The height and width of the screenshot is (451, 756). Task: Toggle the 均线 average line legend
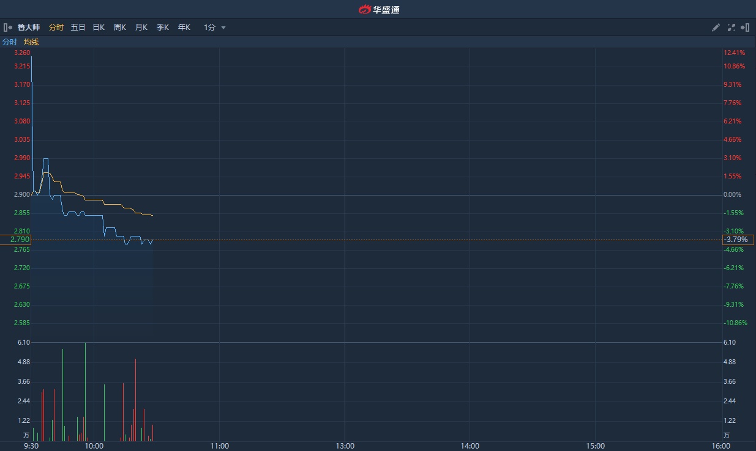click(31, 42)
